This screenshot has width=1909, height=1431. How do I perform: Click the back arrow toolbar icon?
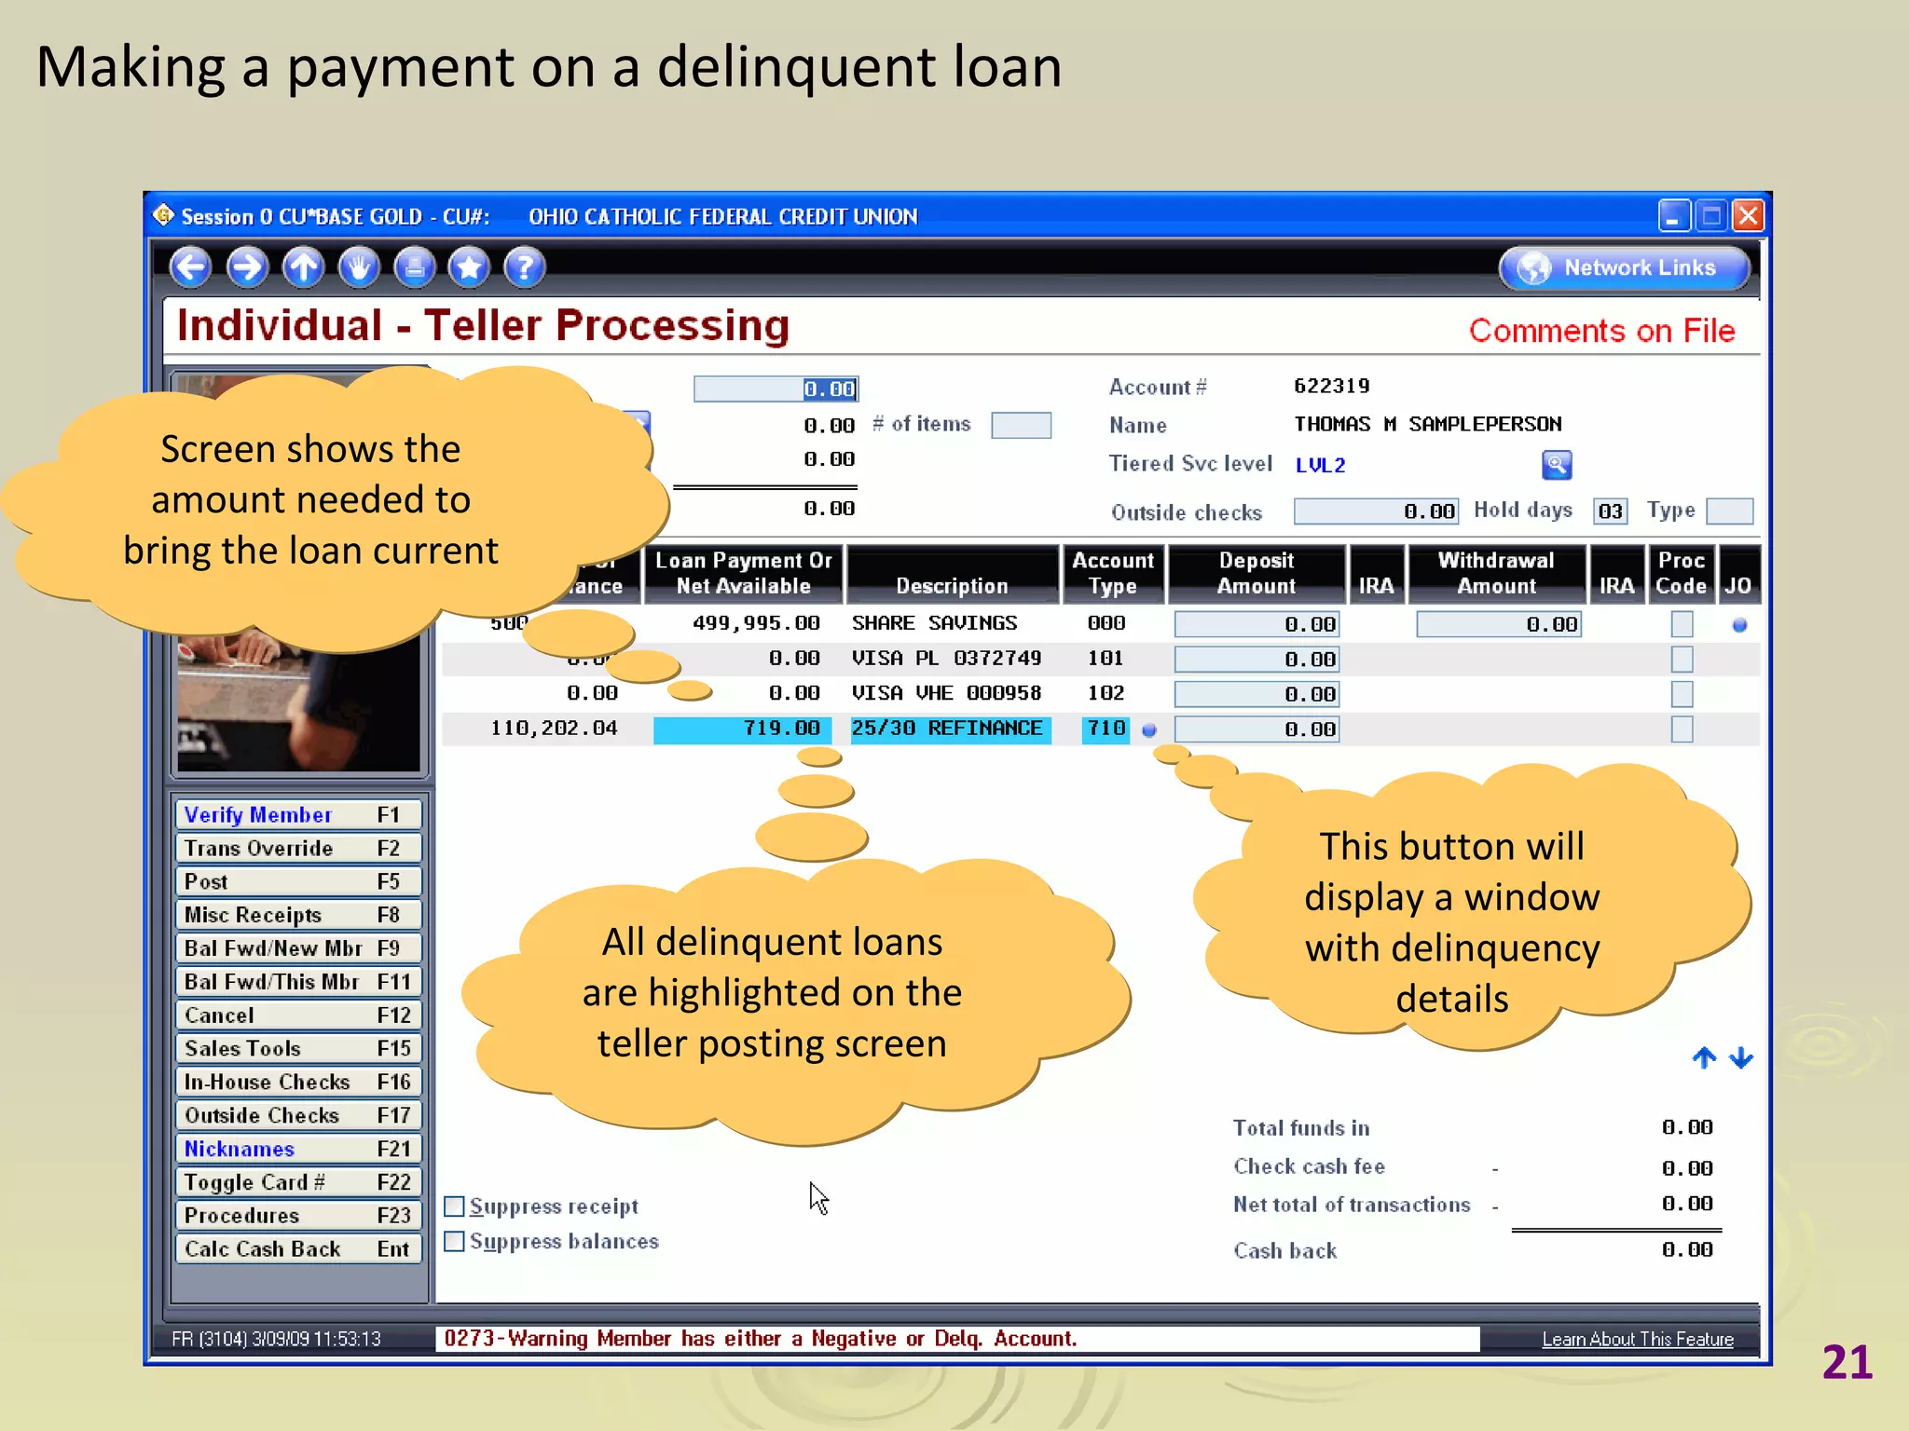(x=191, y=267)
